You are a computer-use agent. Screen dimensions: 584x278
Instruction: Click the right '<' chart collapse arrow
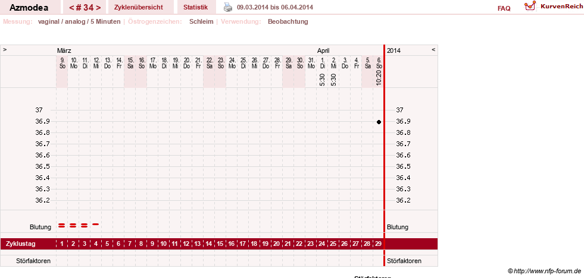pos(433,49)
